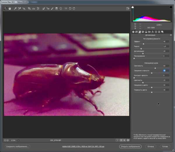The image size is (175, 152).
Task: Click the highlighted Сведения о яркости value field
Action: click(165, 71)
